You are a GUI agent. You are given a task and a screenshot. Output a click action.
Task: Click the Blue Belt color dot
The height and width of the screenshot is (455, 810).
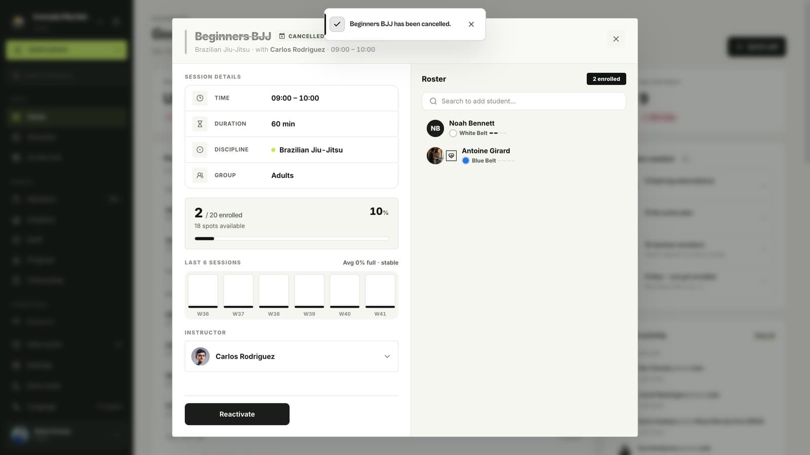466,161
